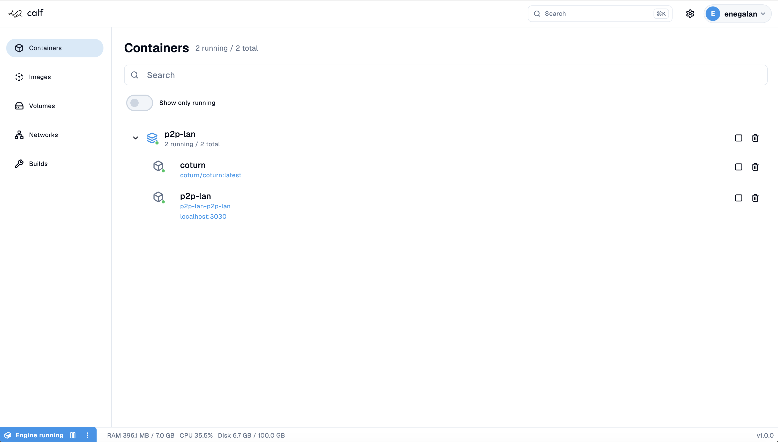The image size is (778, 442).
Task: Go to Images section
Action: tap(55, 77)
